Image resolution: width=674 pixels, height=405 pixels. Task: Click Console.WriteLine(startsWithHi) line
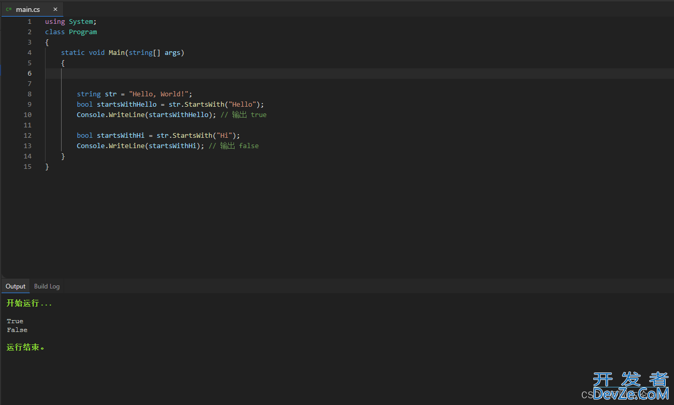(141, 146)
